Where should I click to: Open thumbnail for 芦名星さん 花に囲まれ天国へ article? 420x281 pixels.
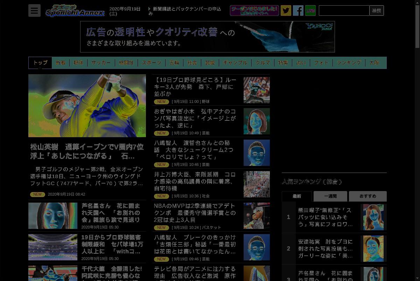pyautogui.click(x=53, y=216)
